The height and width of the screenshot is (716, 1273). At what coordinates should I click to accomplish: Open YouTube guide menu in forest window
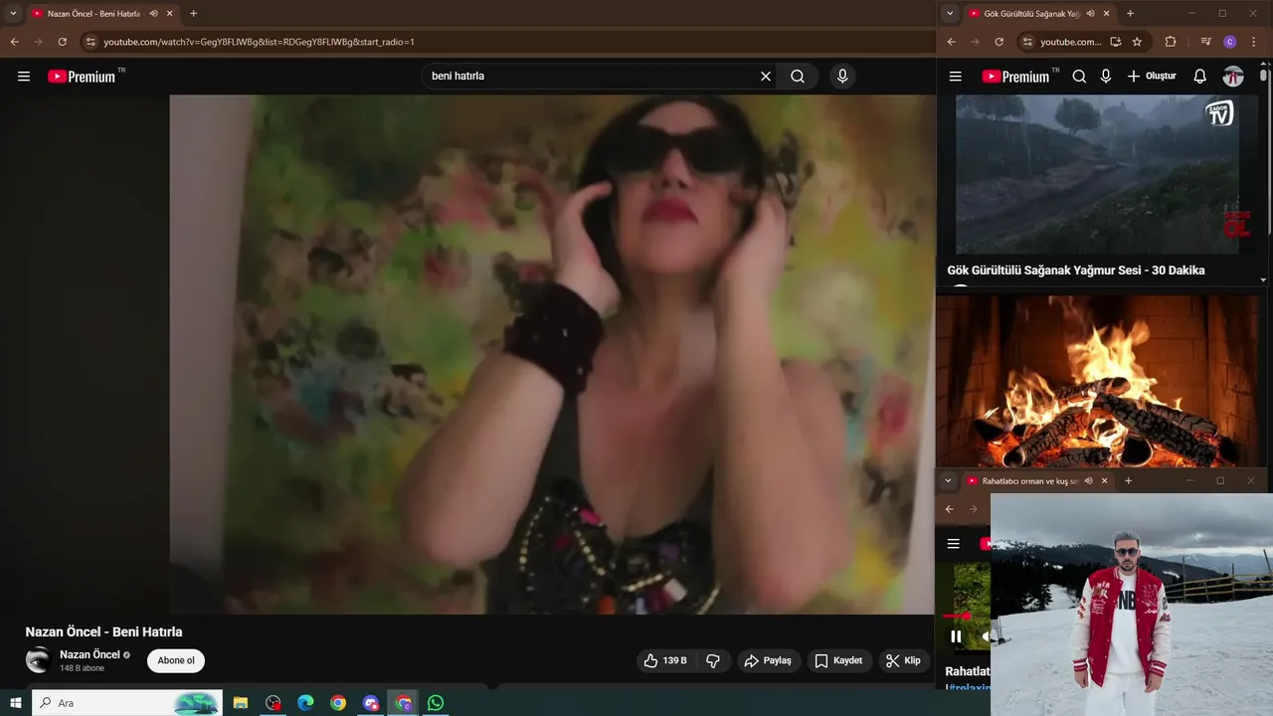click(954, 544)
